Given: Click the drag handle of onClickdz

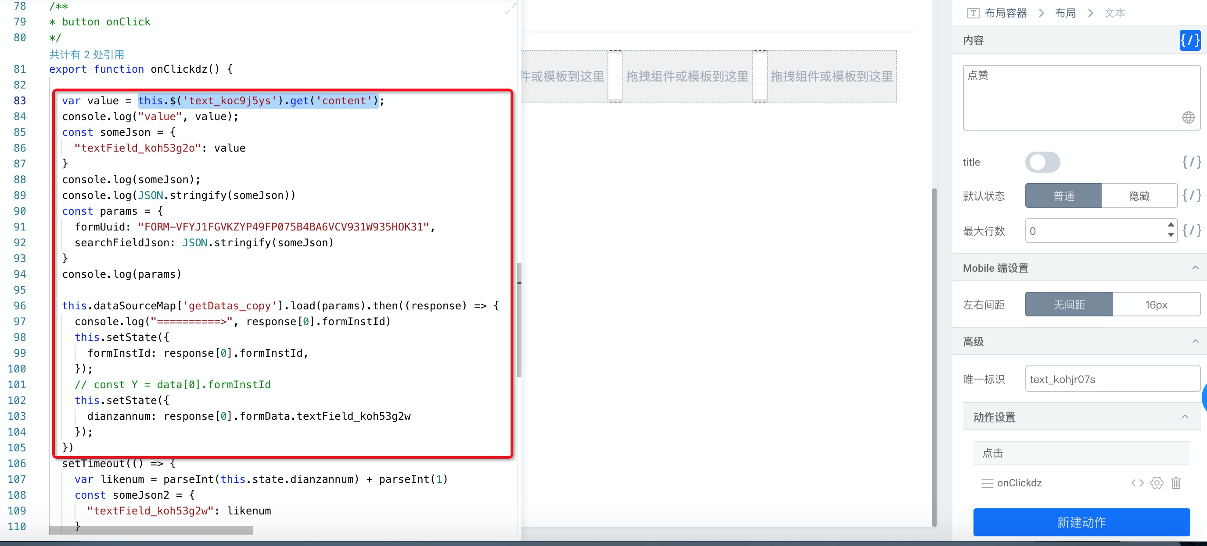Looking at the screenshot, I should click(987, 483).
